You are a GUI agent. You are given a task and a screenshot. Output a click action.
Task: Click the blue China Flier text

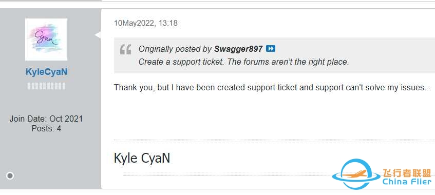coord(407,182)
